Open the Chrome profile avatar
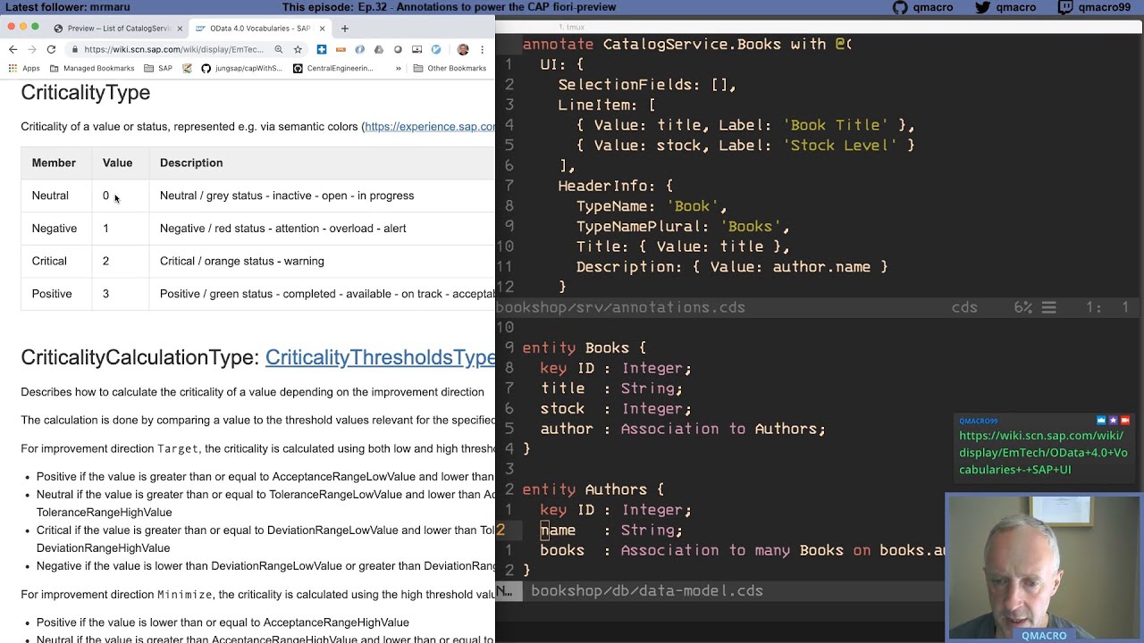This screenshot has width=1144, height=643. tap(463, 49)
